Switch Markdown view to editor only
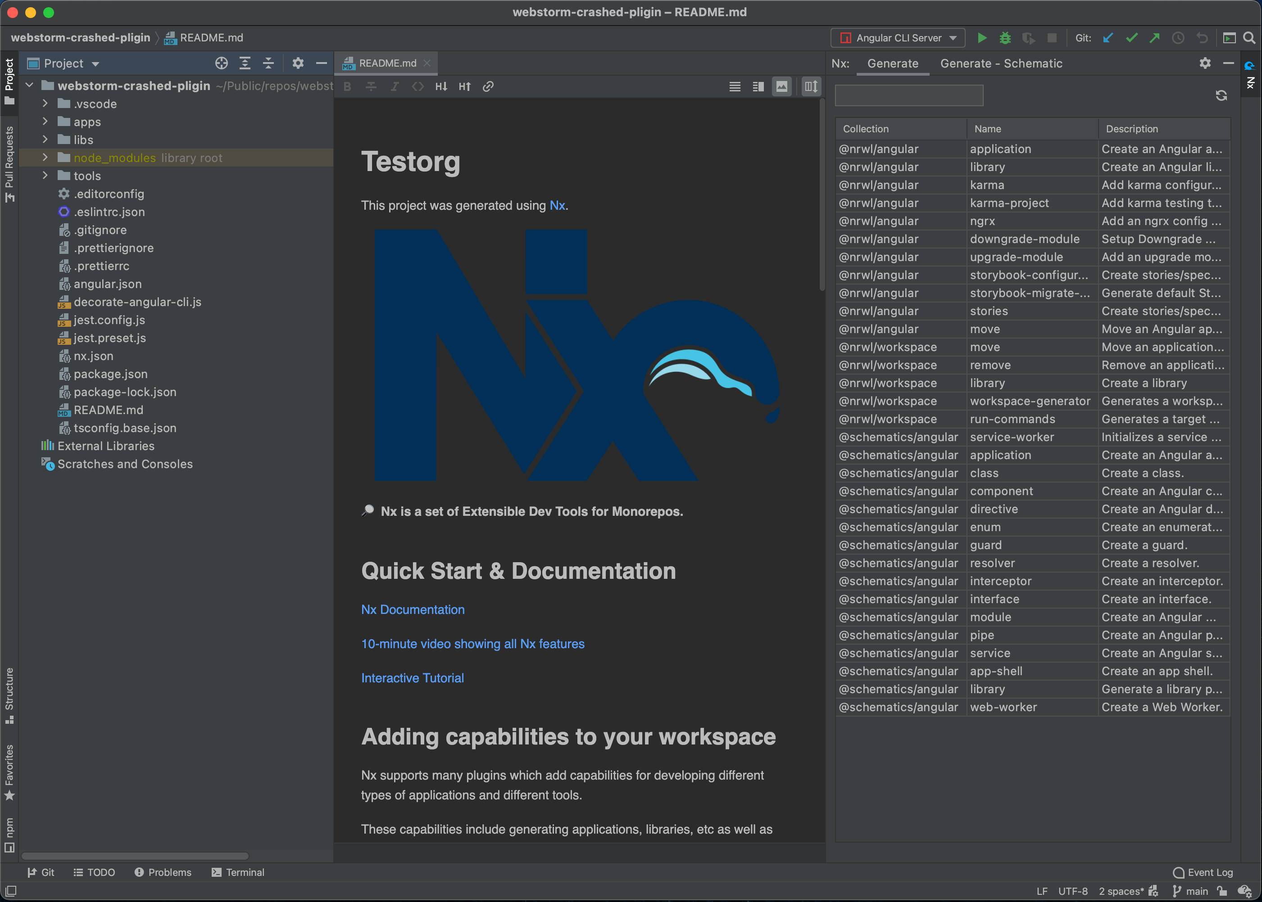The height and width of the screenshot is (902, 1262). [734, 87]
